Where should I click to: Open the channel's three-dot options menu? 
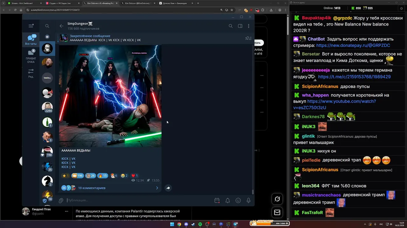coord(249,26)
